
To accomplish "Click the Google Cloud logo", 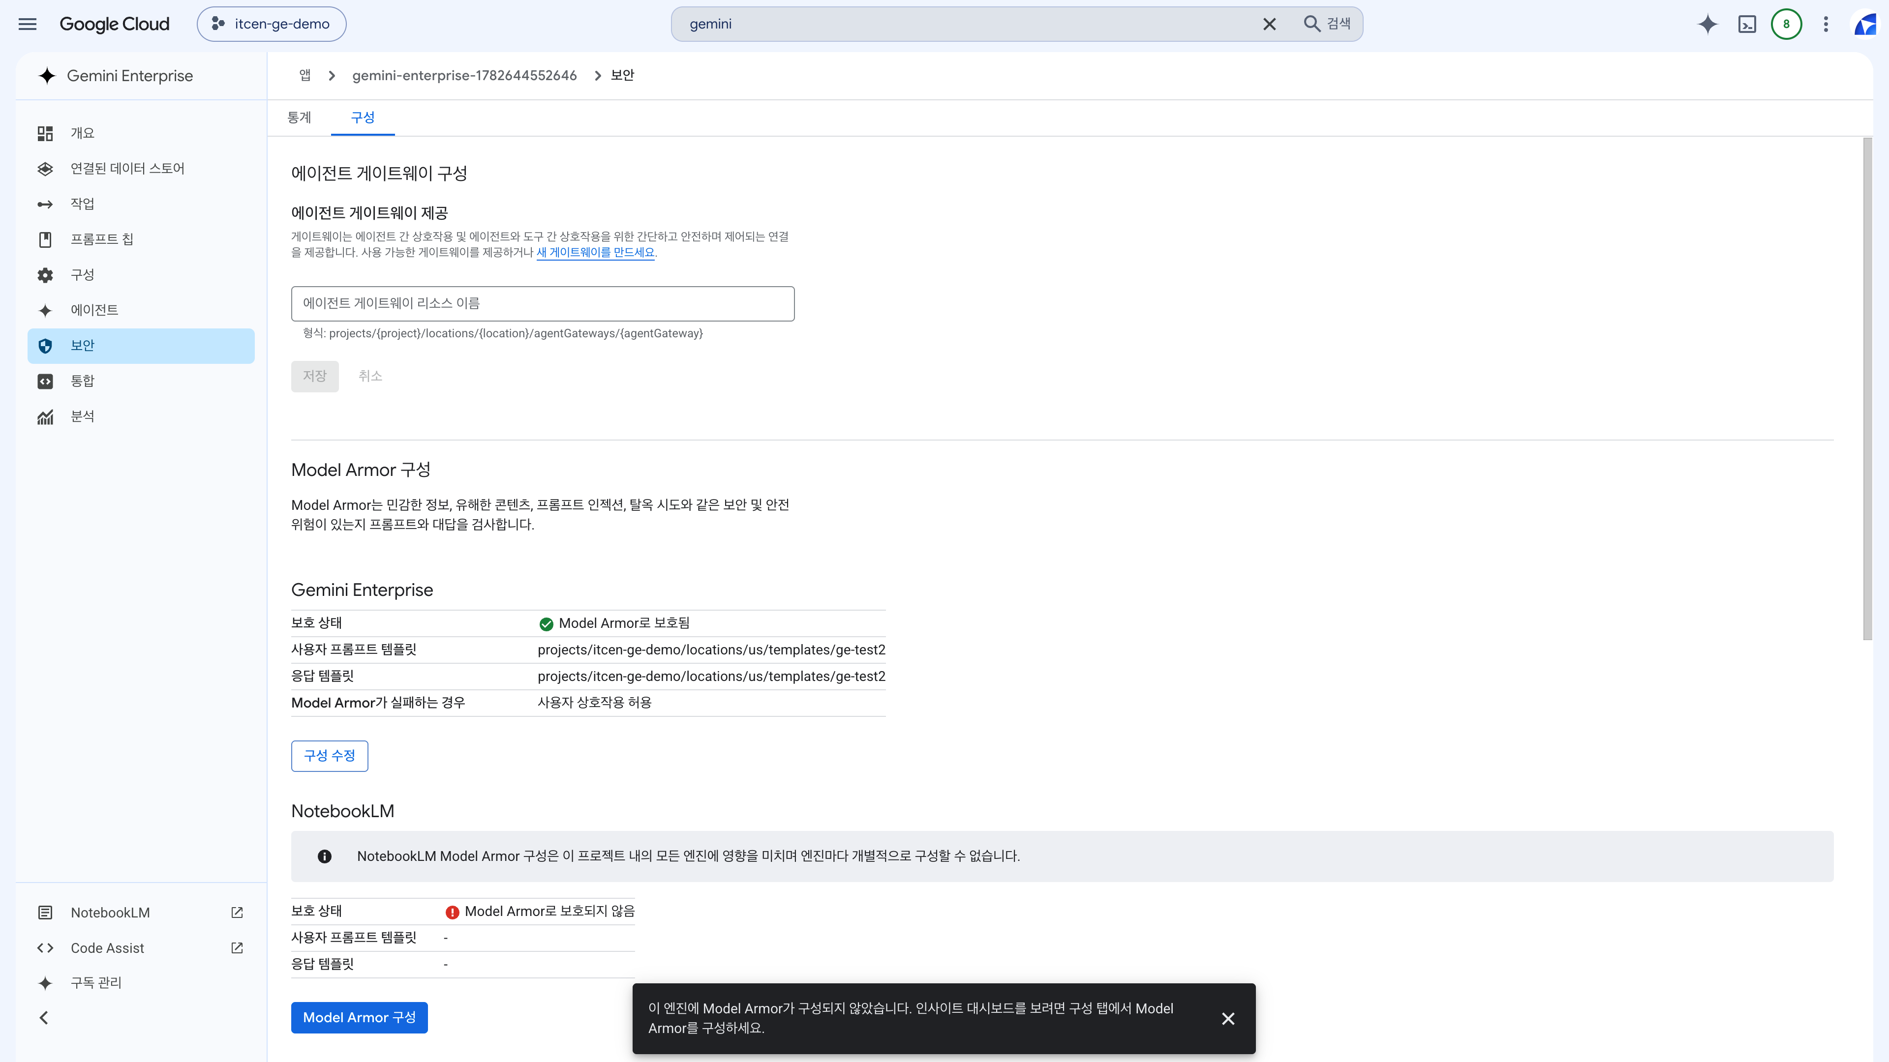I will (115, 24).
